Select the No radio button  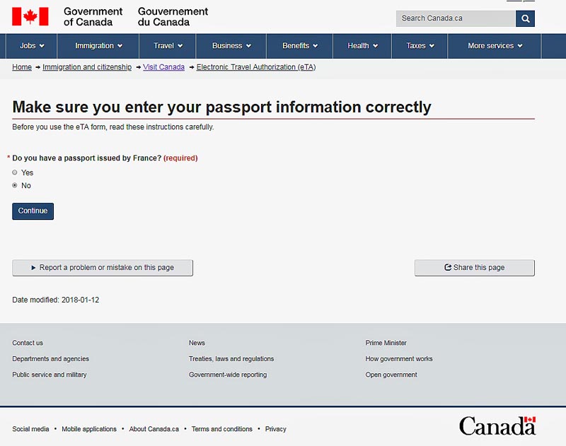tap(15, 185)
